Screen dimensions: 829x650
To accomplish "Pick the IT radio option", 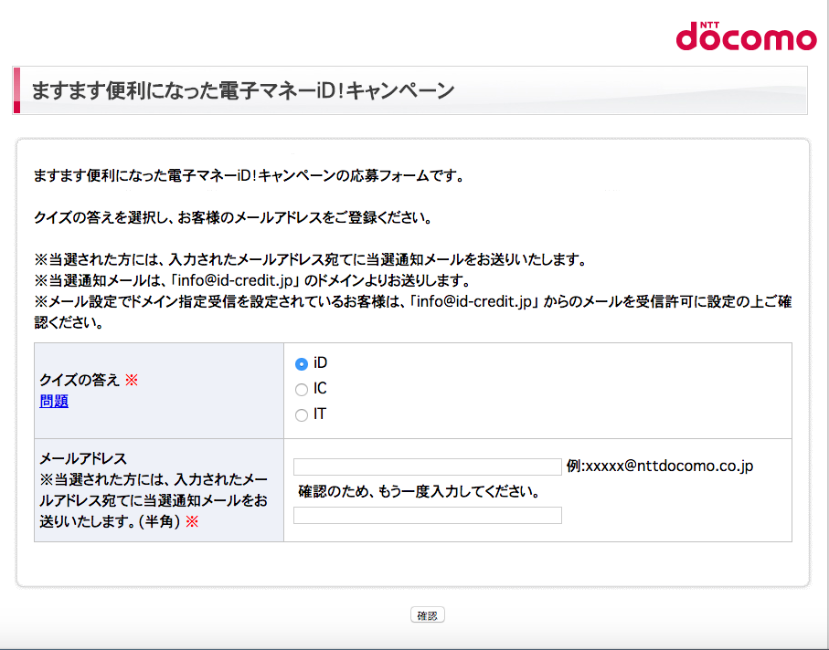I will [x=302, y=415].
